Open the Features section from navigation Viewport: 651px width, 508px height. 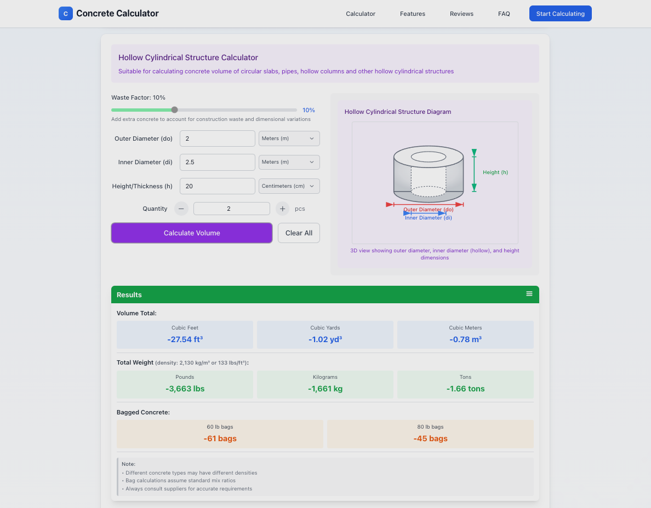[x=412, y=14]
